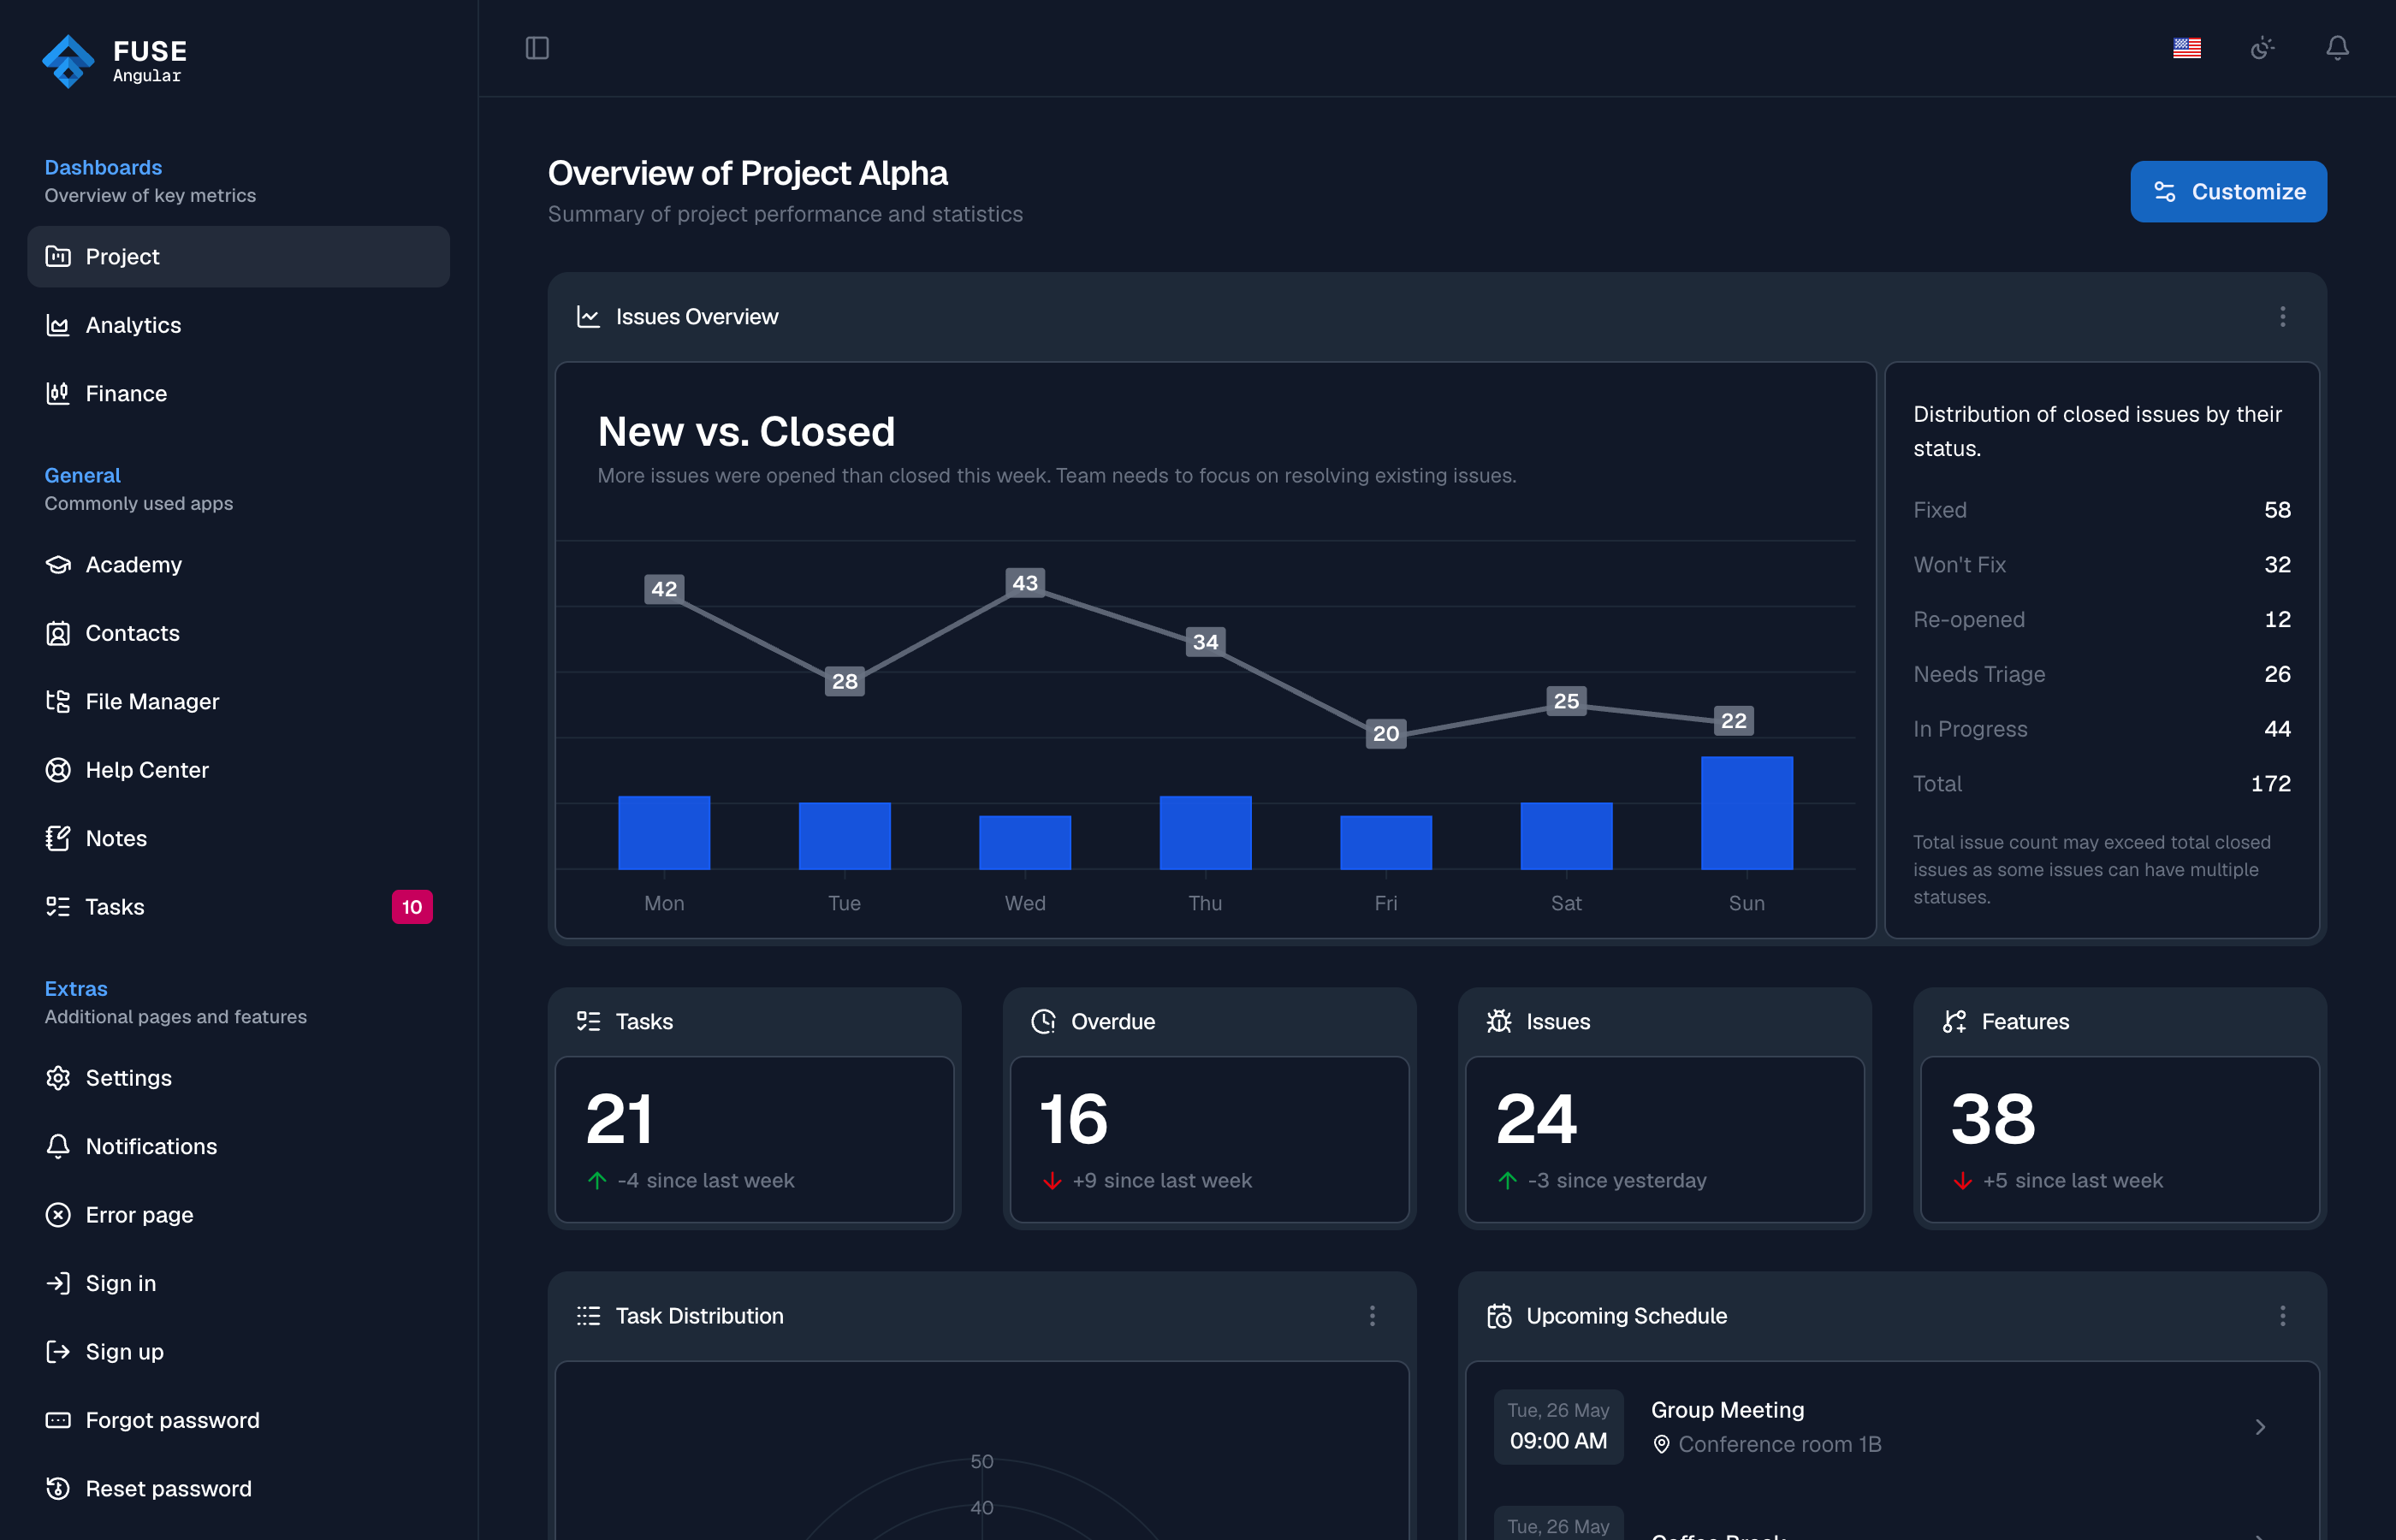The width and height of the screenshot is (2396, 1540).
Task: Click the Tasks list icon in sidebar
Action: click(x=58, y=907)
